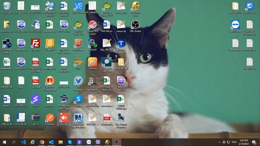Viewport: 260px width, 146px height.
Task: Launch AnyDesk from the desktop
Action: tap(64, 119)
